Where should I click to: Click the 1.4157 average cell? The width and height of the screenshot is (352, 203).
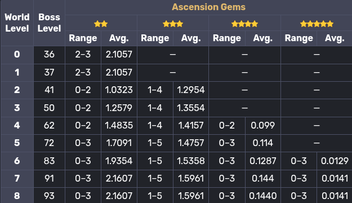191,125
